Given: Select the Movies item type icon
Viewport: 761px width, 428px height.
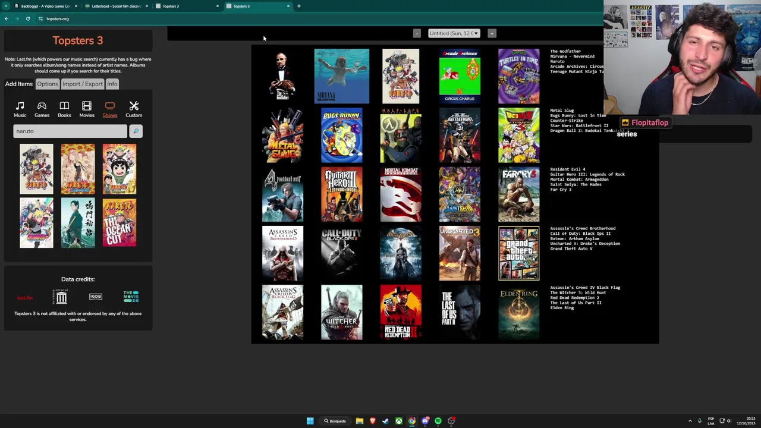Looking at the screenshot, I should [87, 109].
